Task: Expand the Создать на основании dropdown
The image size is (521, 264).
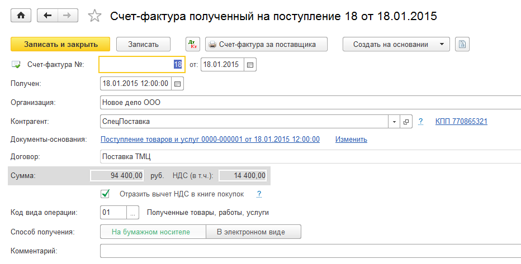Action: tap(442, 44)
